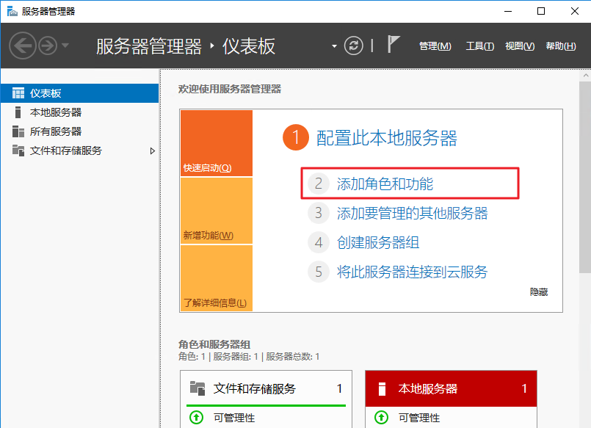
Task: Click the 仪表板 grid icon in the sidebar
Action: pos(18,93)
